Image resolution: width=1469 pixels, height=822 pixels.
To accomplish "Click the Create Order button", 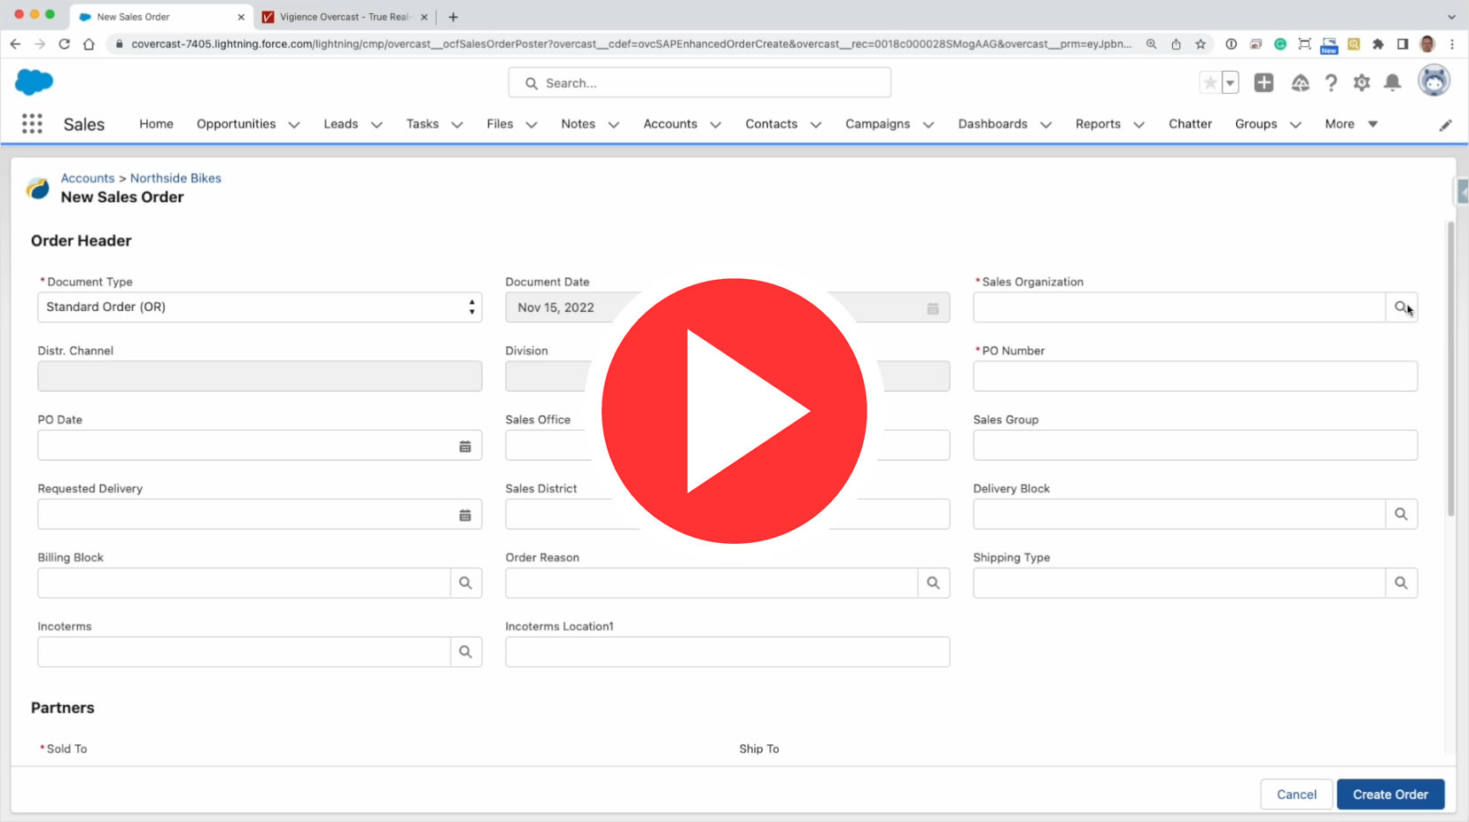I will 1389,795.
